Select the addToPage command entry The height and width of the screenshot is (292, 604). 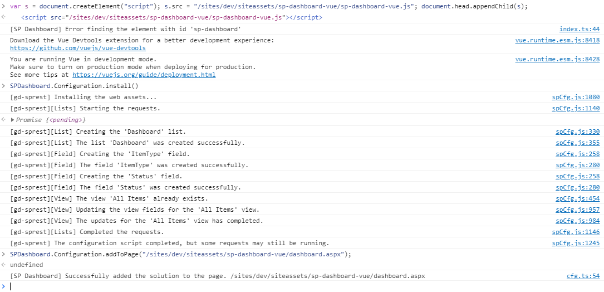click(x=181, y=254)
